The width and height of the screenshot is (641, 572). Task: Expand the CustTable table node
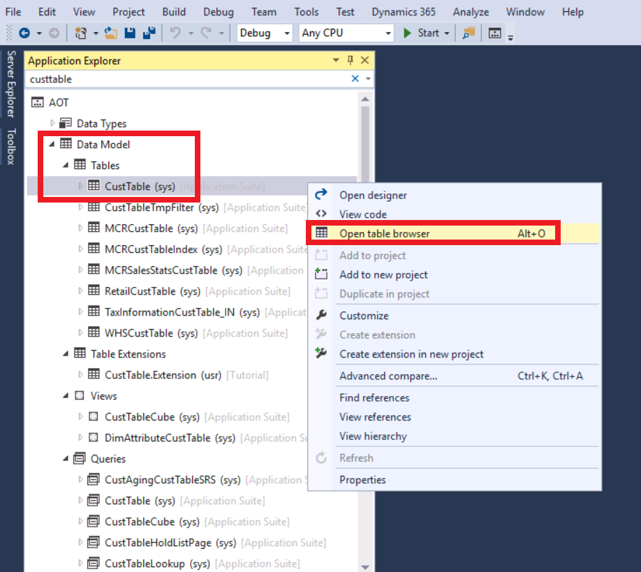(x=79, y=186)
